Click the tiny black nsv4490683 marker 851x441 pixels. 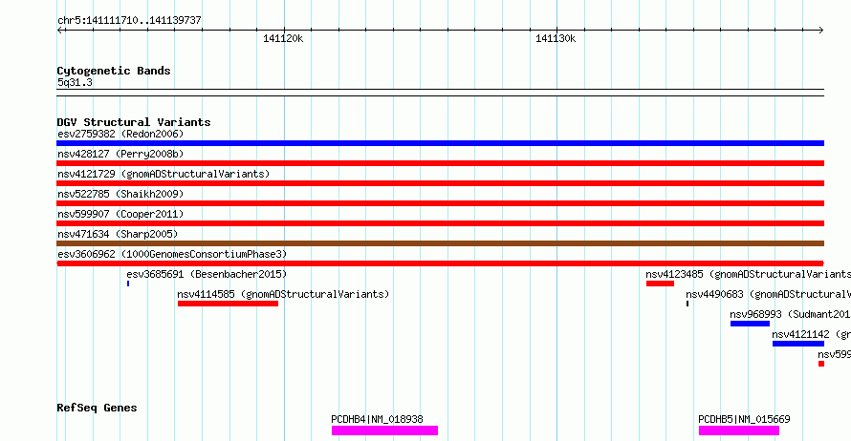click(x=687, y=304)
